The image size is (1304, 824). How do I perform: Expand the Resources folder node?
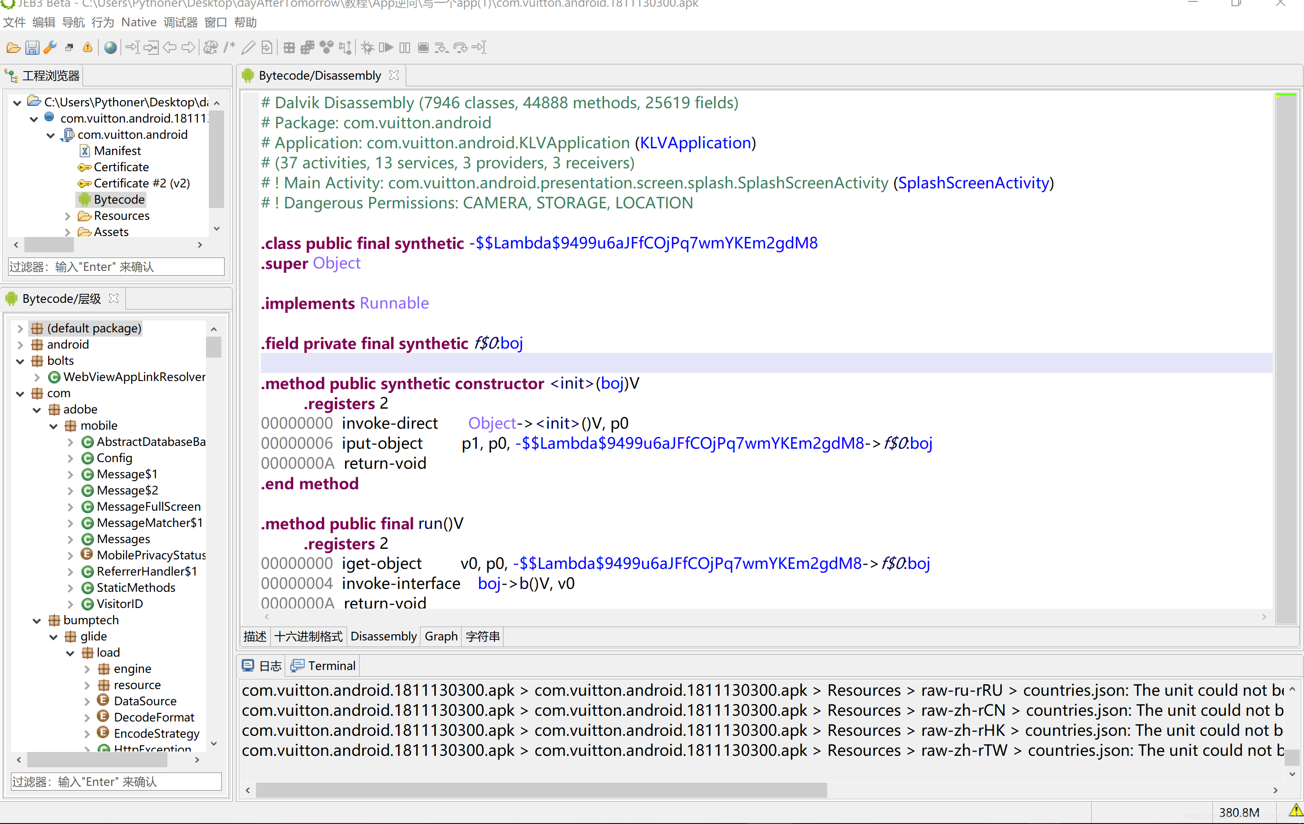(x=68, y=216)
